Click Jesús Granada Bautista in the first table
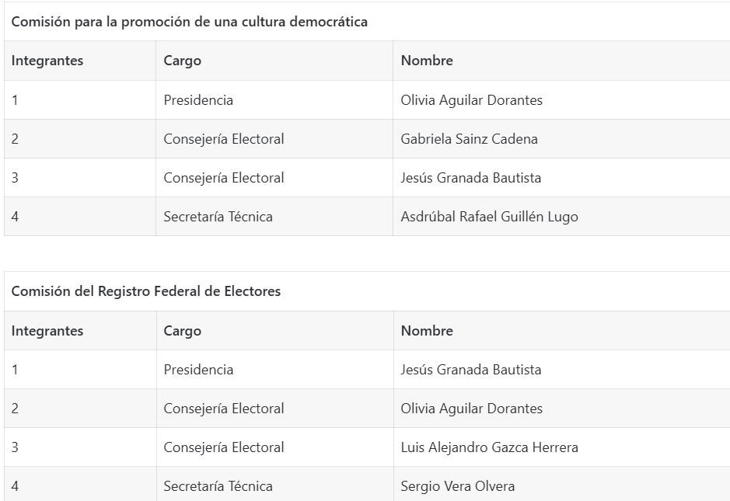This screenshot has height=501, width=730. pos(470,178)
